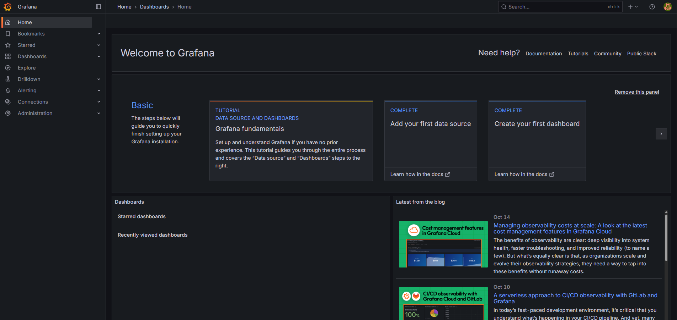
Task: Click the Recently viewed dashboards heading
Action: coord(153,235)
